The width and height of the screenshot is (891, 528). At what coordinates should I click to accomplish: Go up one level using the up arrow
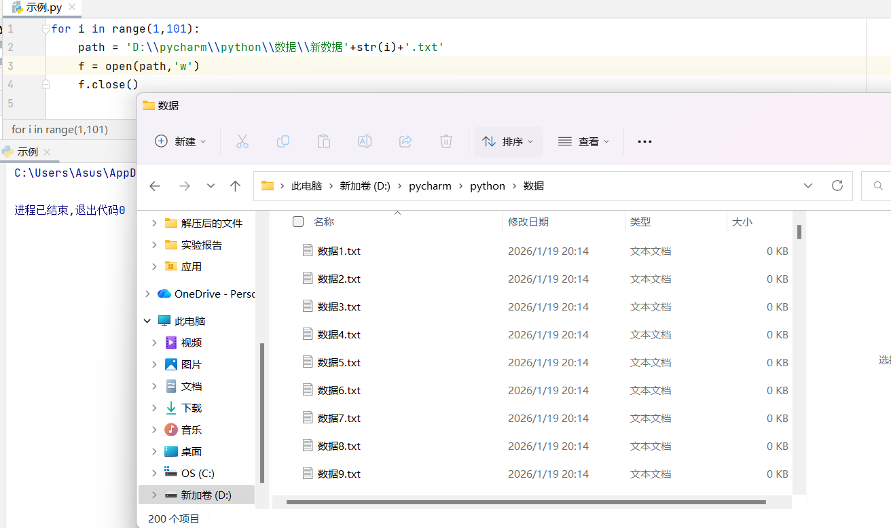(x=235, y=186)
